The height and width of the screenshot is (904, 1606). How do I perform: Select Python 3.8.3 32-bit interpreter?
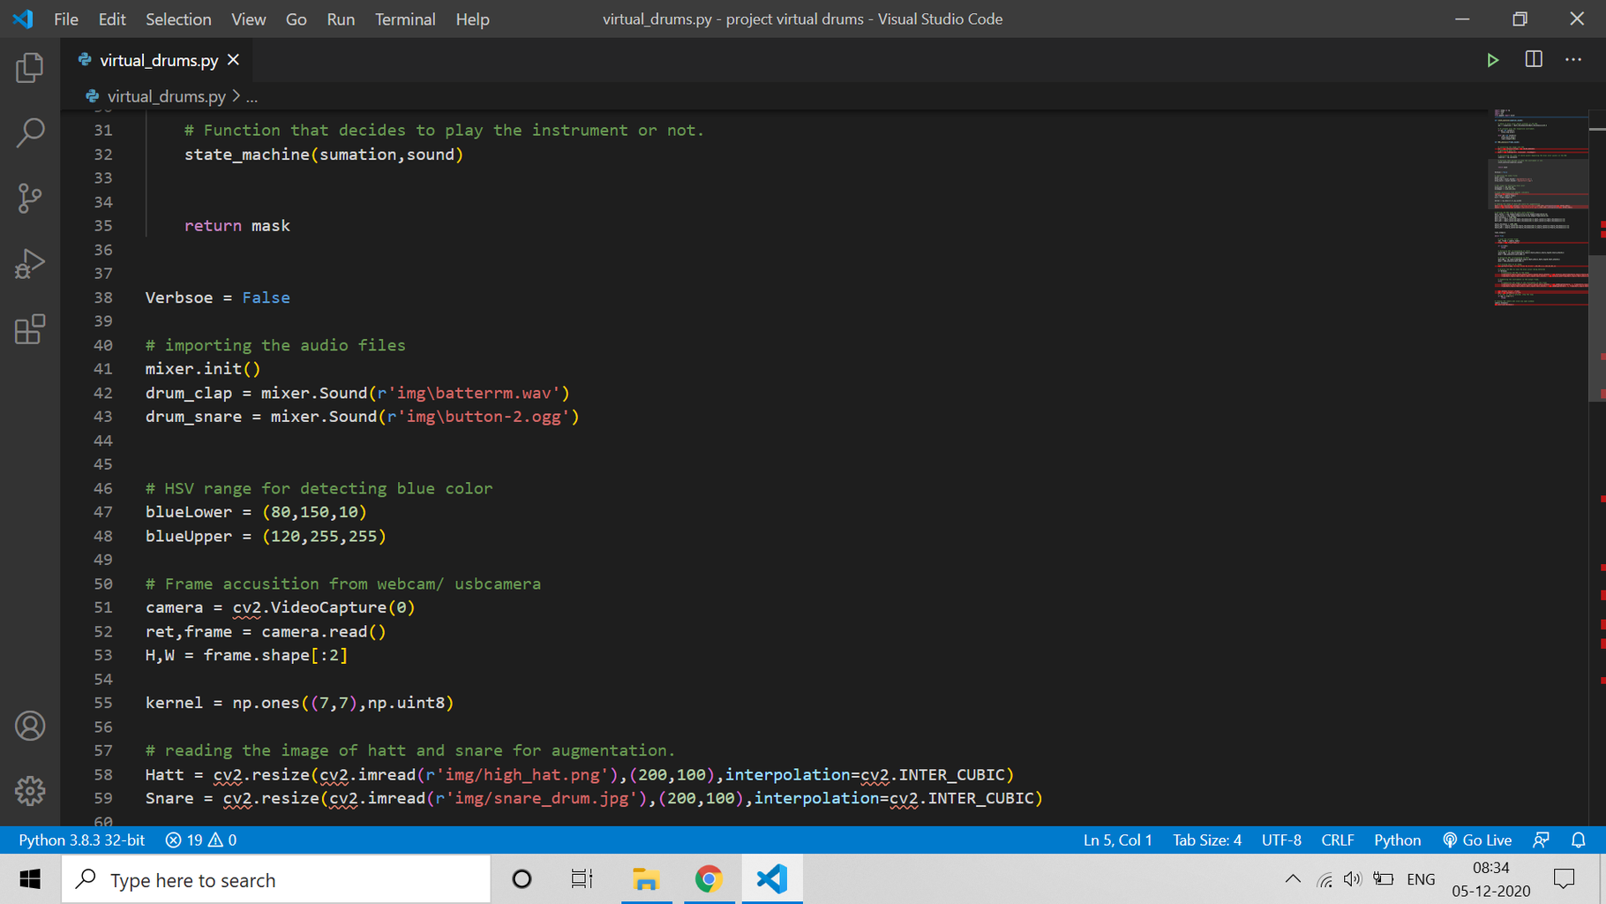tap(81, 840)
